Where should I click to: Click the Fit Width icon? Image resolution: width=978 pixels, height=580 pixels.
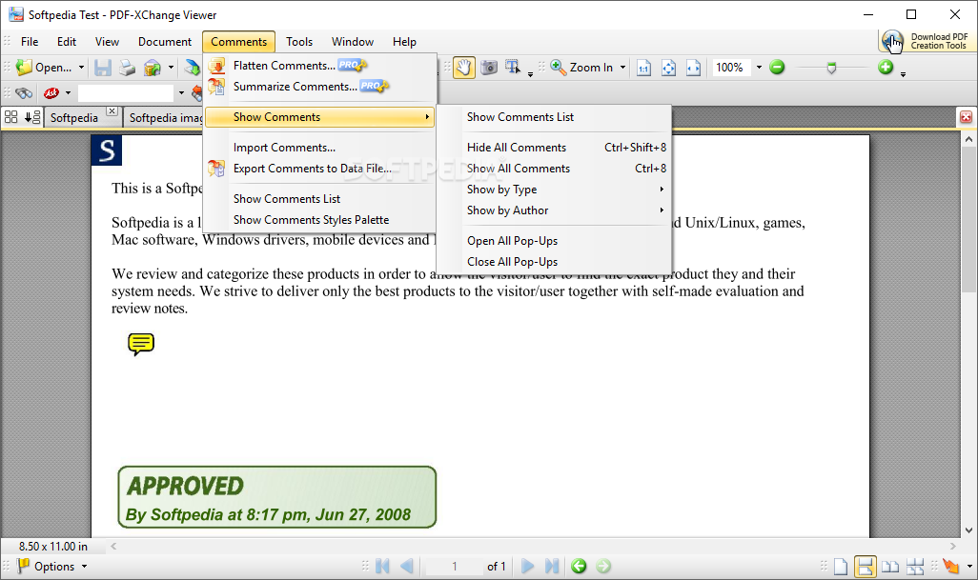693,68
